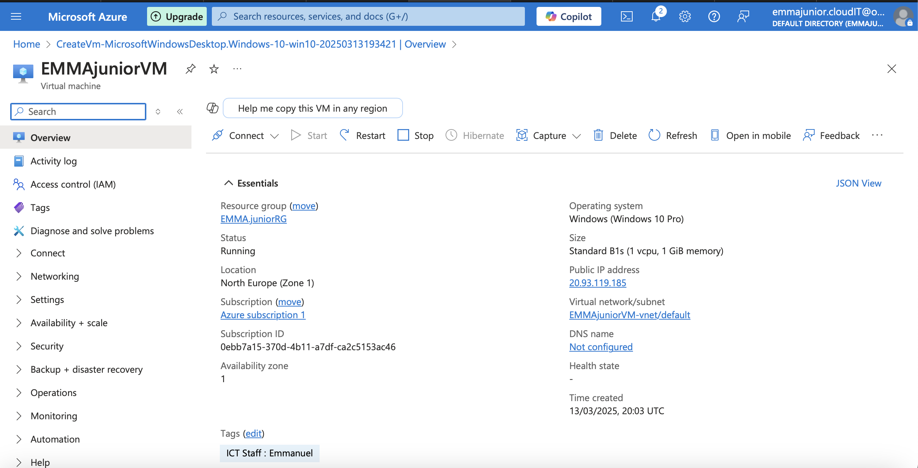Stop the virtual machine
This screenshot has width=918, height=468.
416,136
